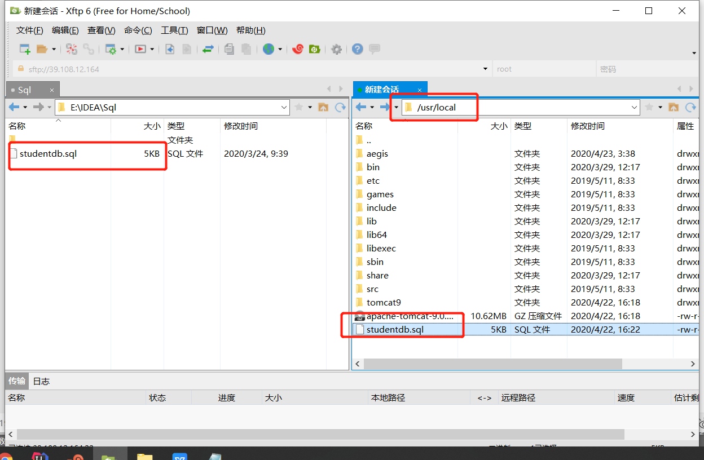The height and width of the screenshot is (460, 704).
Task: Click the green-blue synchronize arrows icon
Action: pos(208,49)
